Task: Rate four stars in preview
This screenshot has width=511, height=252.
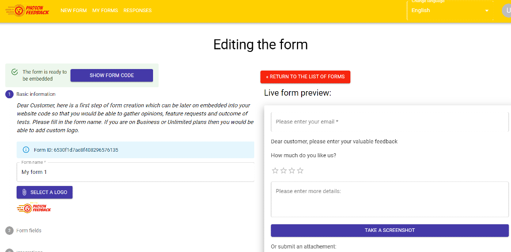Action: click(301, 171)
